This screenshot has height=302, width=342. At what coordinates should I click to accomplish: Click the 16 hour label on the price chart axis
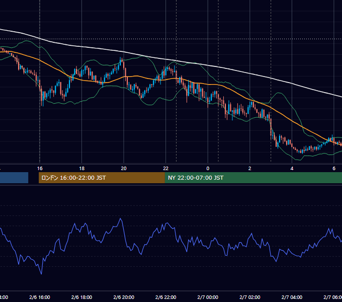coord(40,169)
